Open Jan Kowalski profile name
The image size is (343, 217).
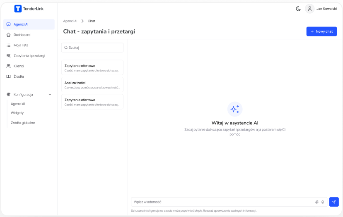coord(326,9)
